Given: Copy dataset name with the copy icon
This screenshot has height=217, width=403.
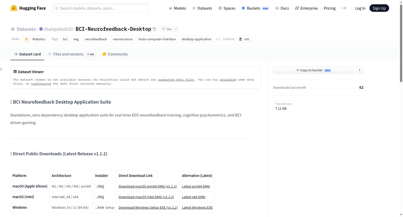Looking at the screenshot, I should (155, 29).
